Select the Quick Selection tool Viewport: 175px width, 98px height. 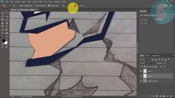[7, 17]
